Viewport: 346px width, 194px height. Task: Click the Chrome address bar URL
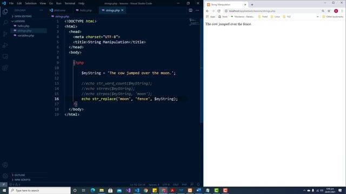tap(252, 11)
